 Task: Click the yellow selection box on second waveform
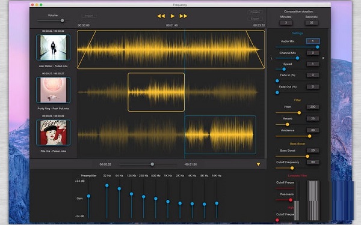[x=156, y=92]
